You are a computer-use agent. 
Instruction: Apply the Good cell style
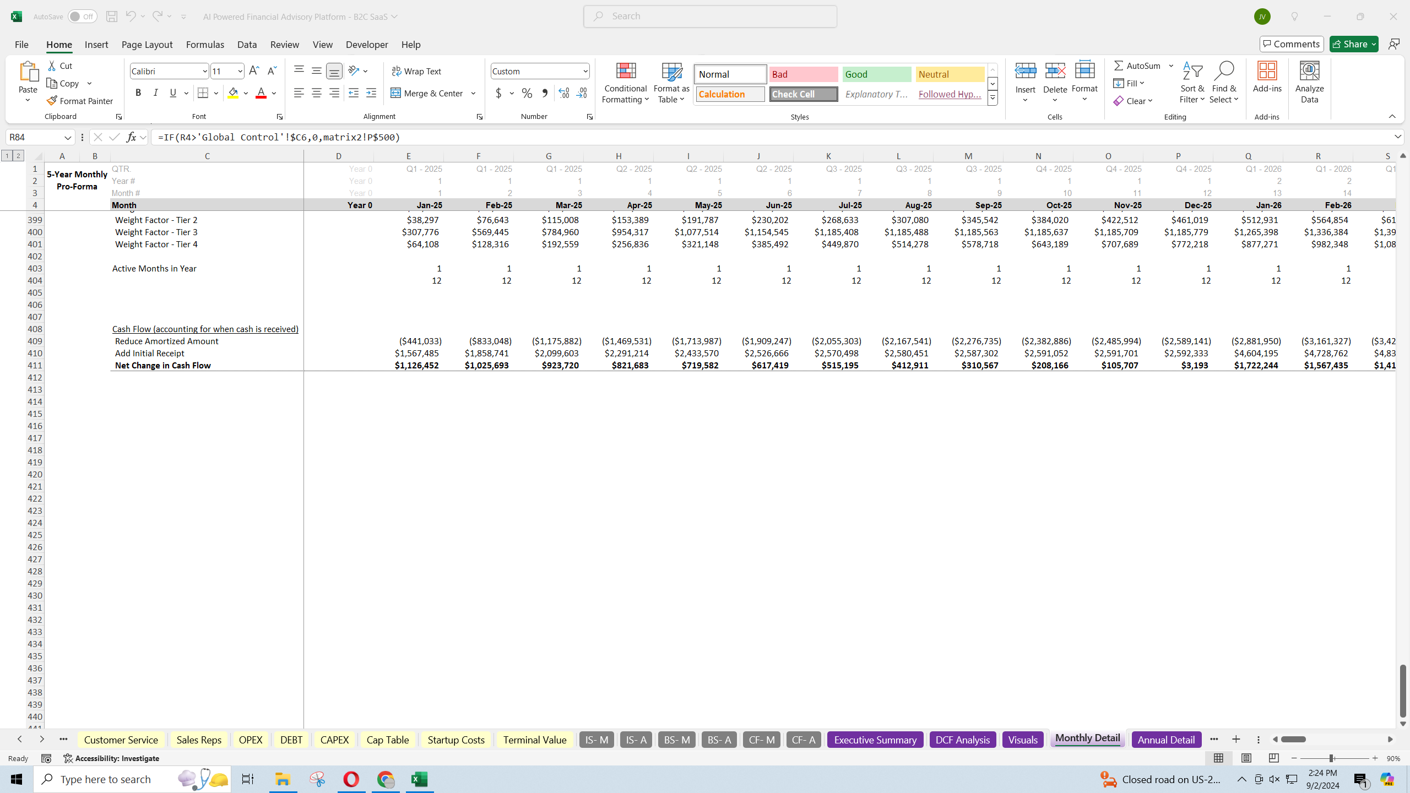[x=877, y=74]
